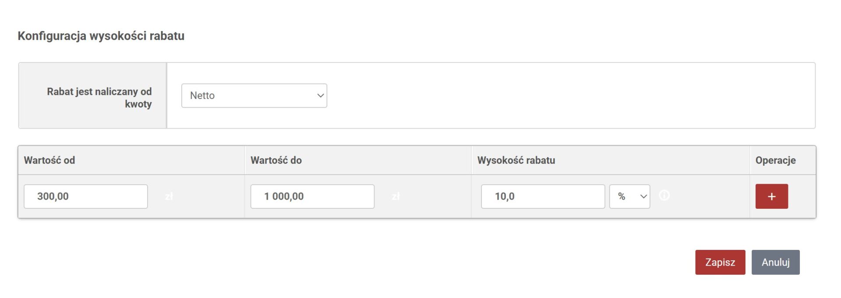Image resolution: width=841 pixels, height=298 pixels.
Task: Click the Wartość do column header
Action: tap(276, 160)
